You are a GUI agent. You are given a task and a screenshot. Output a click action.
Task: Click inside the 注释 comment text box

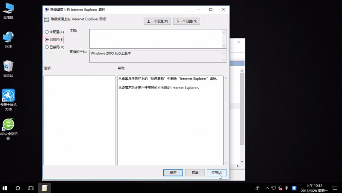coord(156,39)
